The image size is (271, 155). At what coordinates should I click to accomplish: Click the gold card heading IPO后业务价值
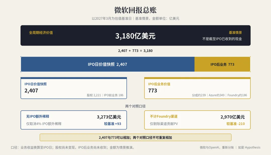pos(159,84)
